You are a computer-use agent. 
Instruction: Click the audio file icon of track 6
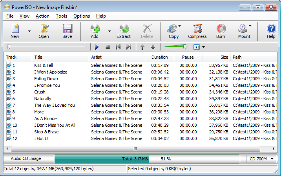[x=9, y=99]
